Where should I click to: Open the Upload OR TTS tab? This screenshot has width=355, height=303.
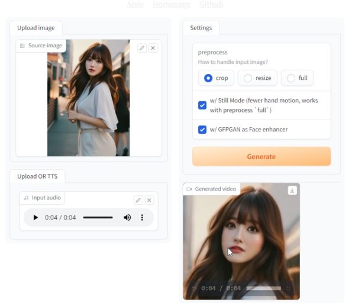[x=38, y=176]
